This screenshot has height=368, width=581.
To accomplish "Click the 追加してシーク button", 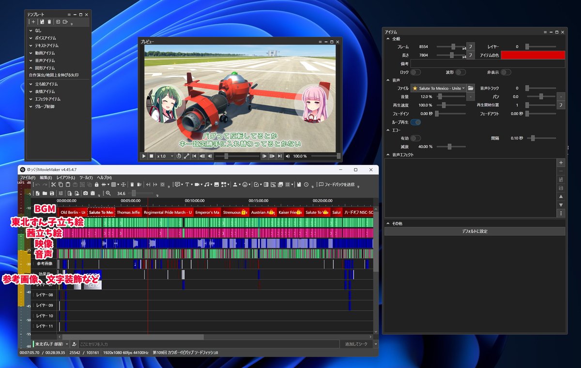I will pyautogui.click(x=356, y=344).
